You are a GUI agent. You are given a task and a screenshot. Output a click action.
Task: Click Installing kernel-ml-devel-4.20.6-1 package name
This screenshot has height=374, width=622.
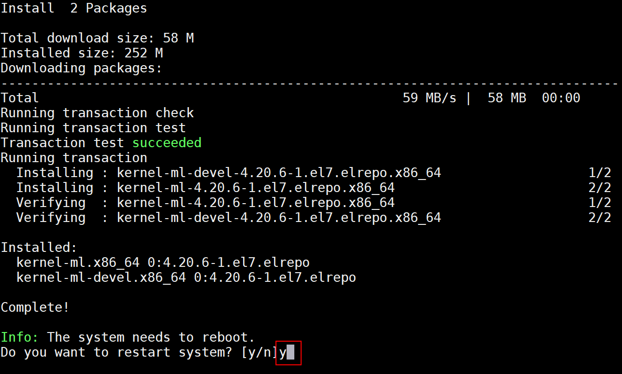[279, 173]
